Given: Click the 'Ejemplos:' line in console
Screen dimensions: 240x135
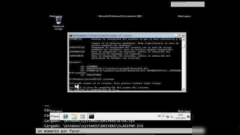Looking at the screenshot, I should (x=75, y=62).
